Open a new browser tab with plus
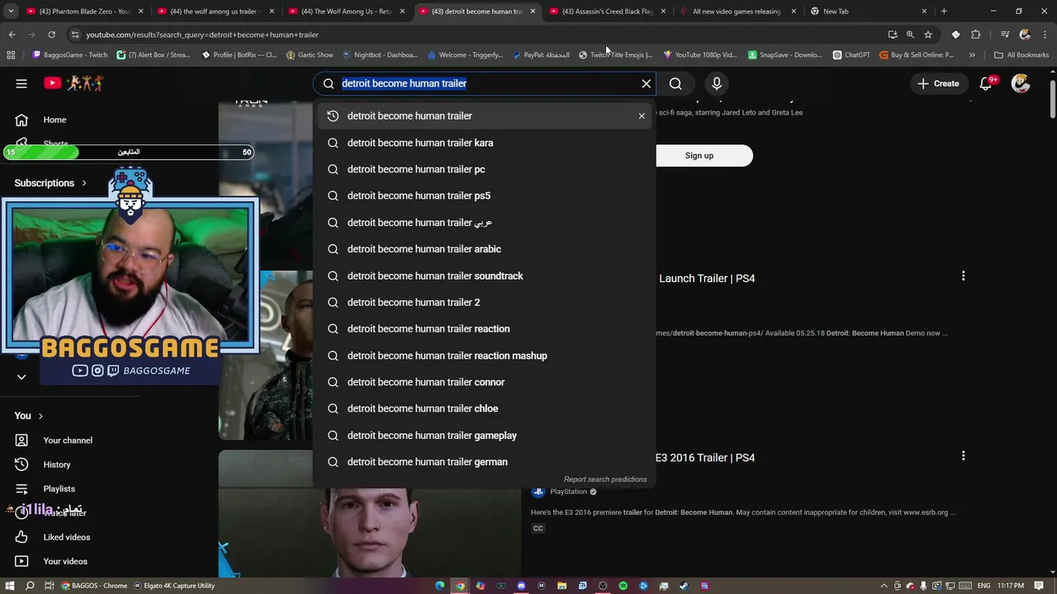Image resolution: width=1057 pixels, height=594 pixels. pyautogui.click(x=944, y=12)
